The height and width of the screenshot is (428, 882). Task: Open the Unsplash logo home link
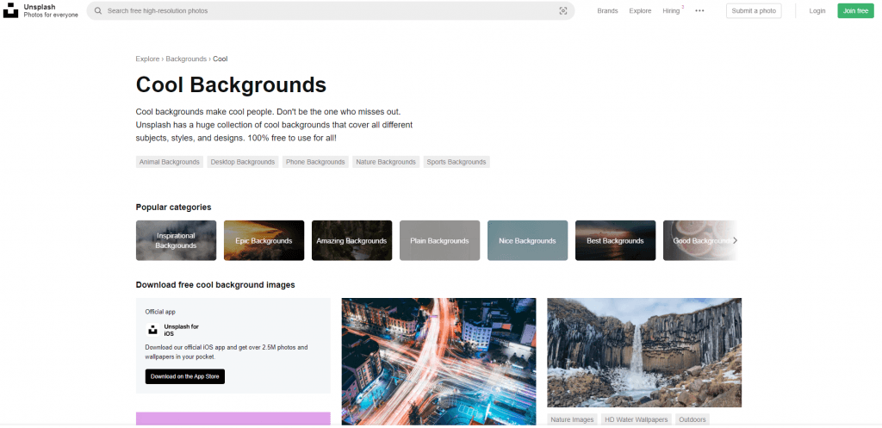pyautogui.click(x=10, y=10)
